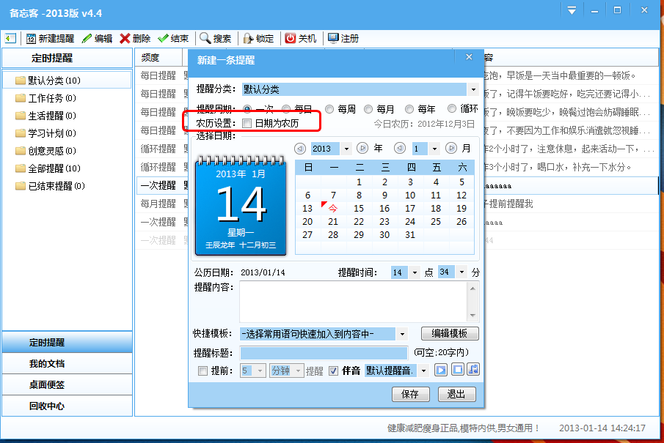Screen dimensions: 664x443
Task: Click the 结束 (finish) checkmark icon
Action: (162, 38)
